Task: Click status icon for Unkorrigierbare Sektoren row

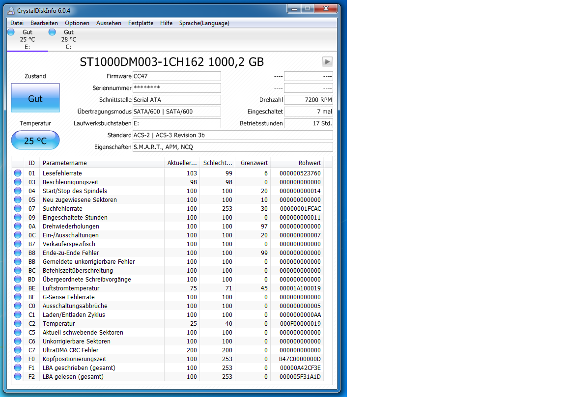Action: pos(18,341)
